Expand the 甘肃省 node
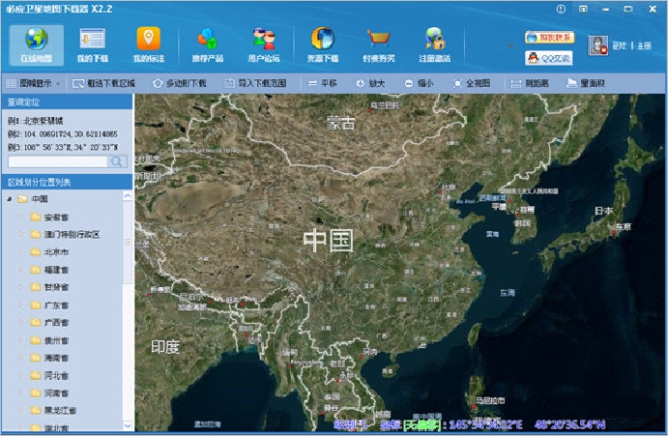 click(21, 287)
